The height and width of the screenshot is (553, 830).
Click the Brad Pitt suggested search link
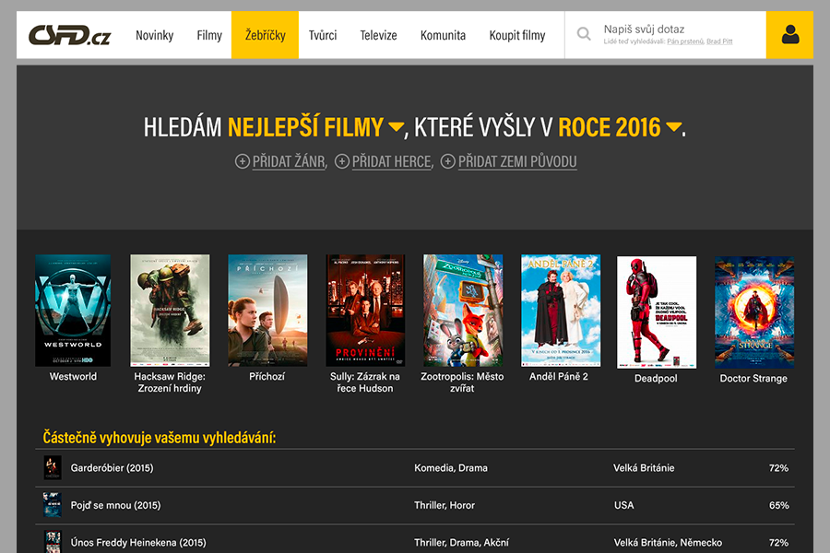pos(721,42)
